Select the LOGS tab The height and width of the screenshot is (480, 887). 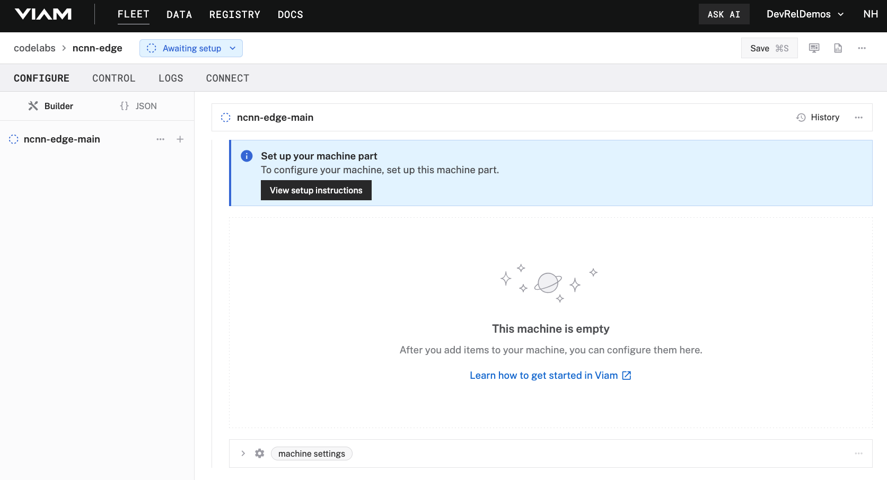coord(171,78)
